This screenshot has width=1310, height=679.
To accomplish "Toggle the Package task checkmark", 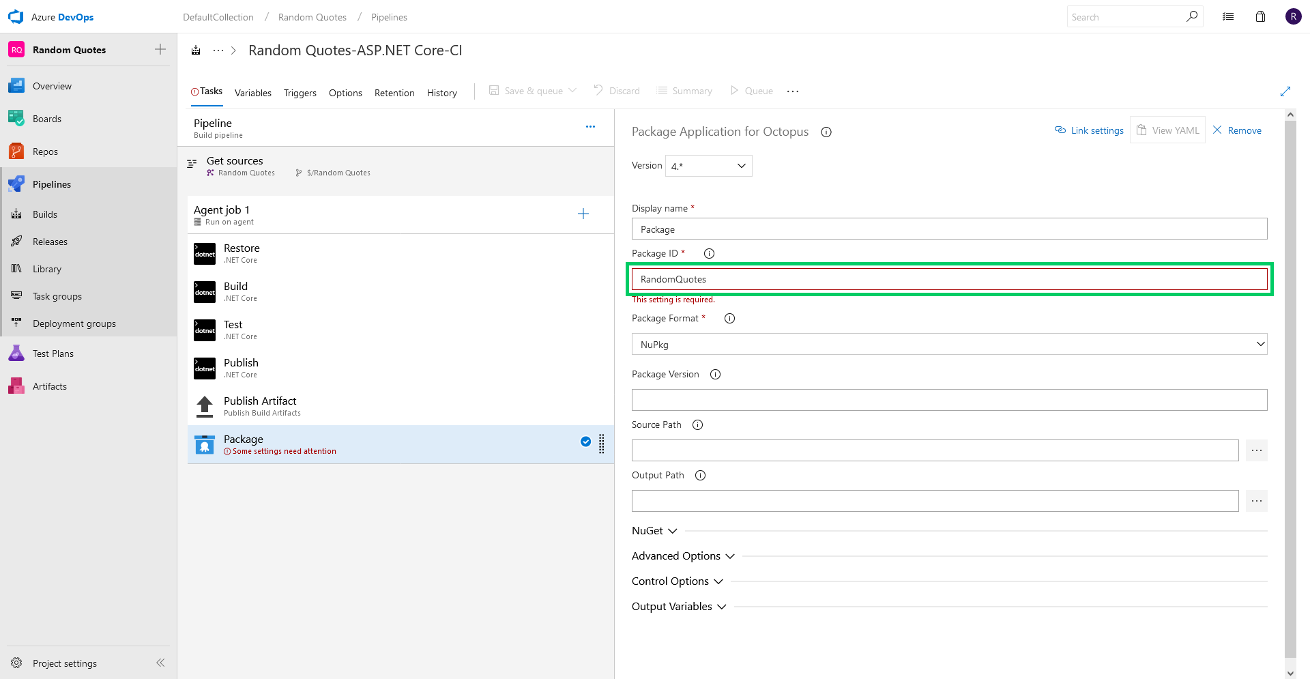I will (585, 442).
